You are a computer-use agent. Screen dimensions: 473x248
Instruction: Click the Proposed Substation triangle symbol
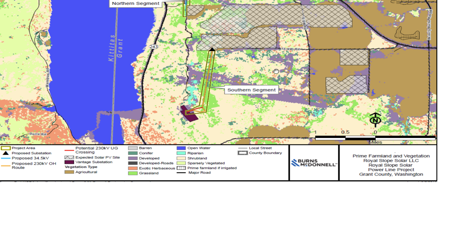coord(6,153)
